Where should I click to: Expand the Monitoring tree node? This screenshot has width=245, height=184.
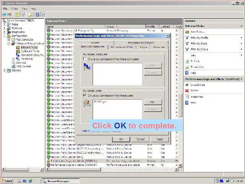click(x=13, y=59)
